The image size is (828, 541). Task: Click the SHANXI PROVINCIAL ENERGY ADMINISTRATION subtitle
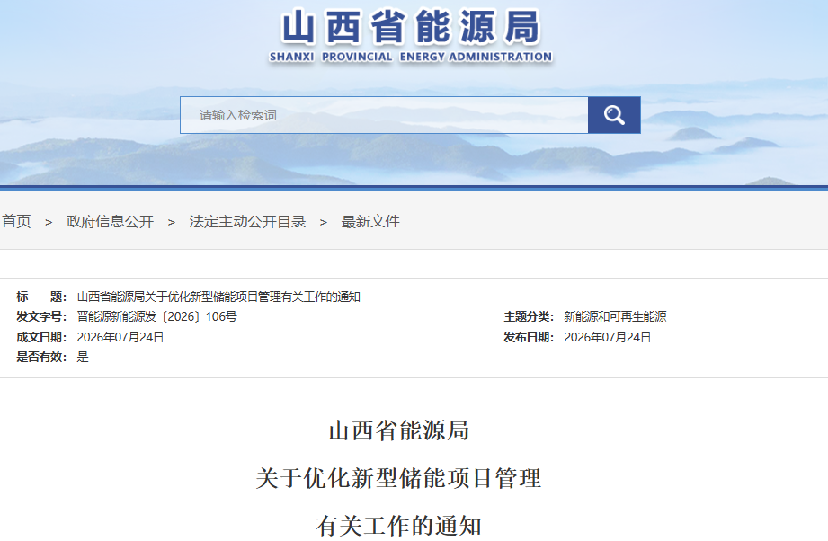[411, 57]
